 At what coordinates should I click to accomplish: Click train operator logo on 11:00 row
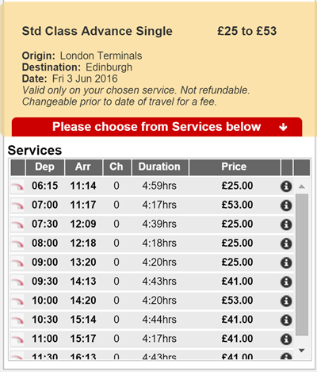17,339
